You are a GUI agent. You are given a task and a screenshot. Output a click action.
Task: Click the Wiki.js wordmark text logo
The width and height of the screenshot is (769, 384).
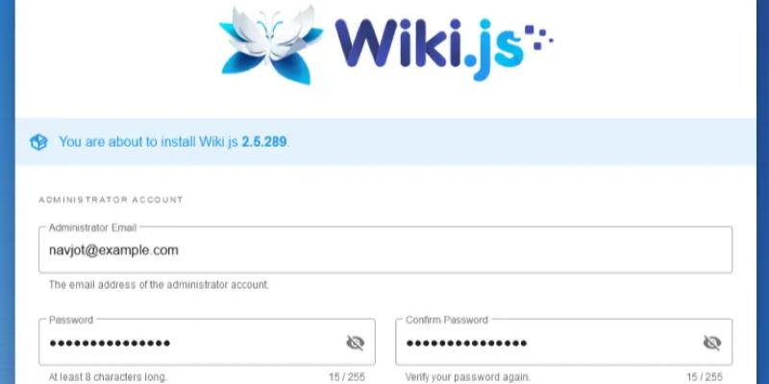[429, 48]
